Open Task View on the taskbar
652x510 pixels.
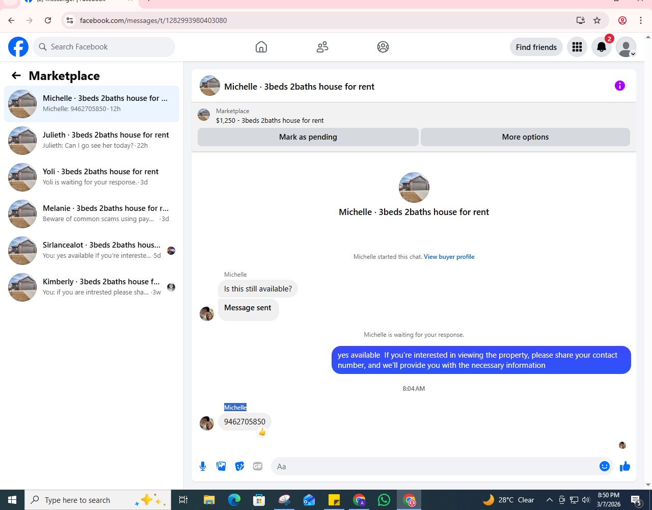184,500
